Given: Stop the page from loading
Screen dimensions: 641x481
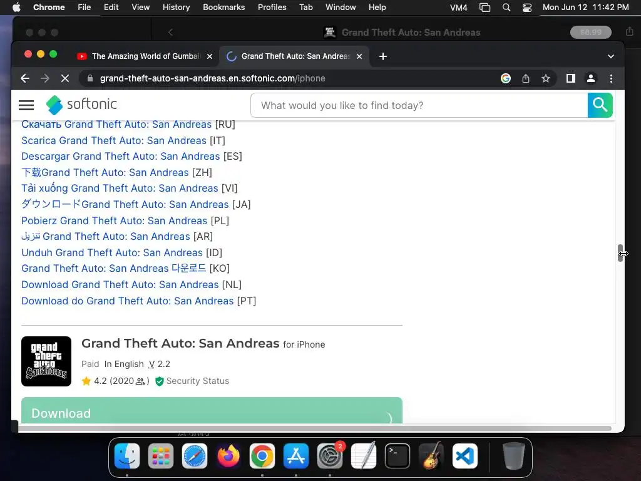Looking at the screenshot, I should click(x=65, y=78).
